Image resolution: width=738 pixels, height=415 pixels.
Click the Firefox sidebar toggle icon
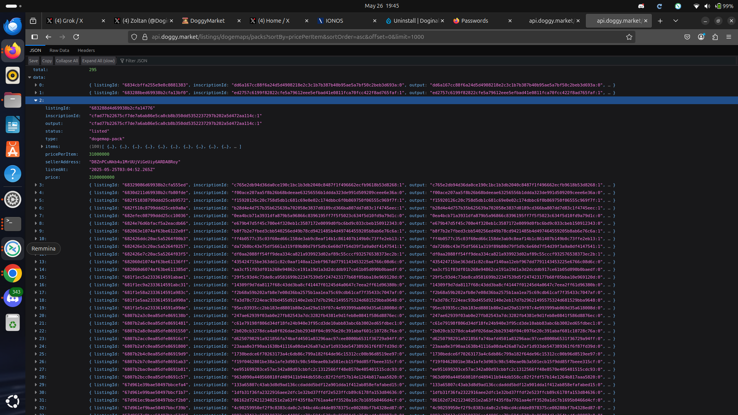tap(35, 37)
